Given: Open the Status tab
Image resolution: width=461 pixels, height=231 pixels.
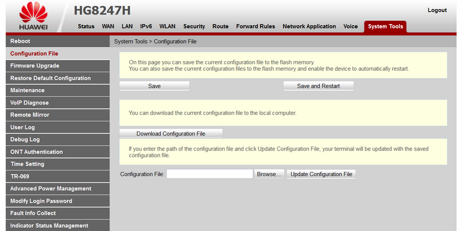Looking at the screenshot, I should coord(86,26).
